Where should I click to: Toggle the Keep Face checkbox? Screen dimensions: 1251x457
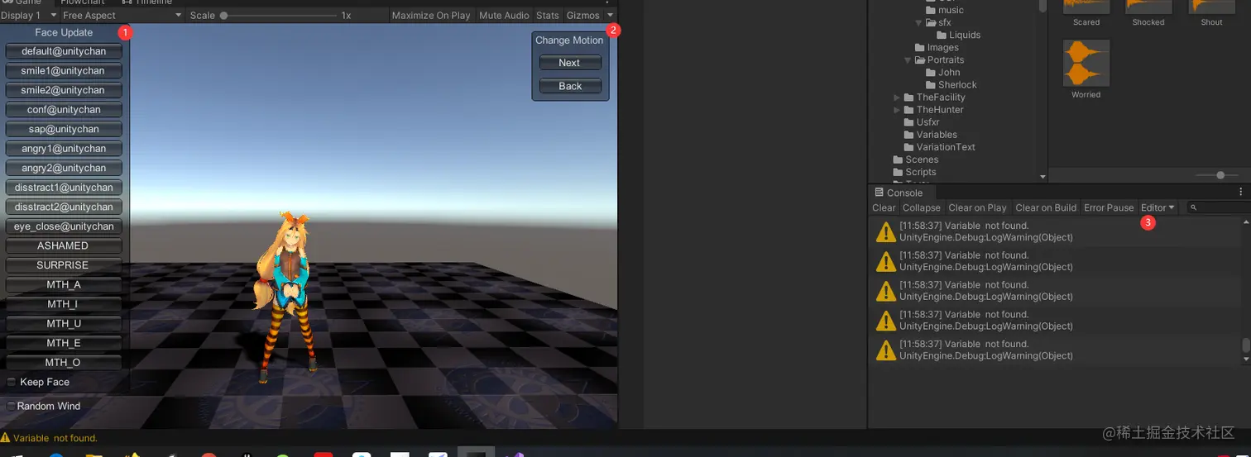tap(12, 382)
